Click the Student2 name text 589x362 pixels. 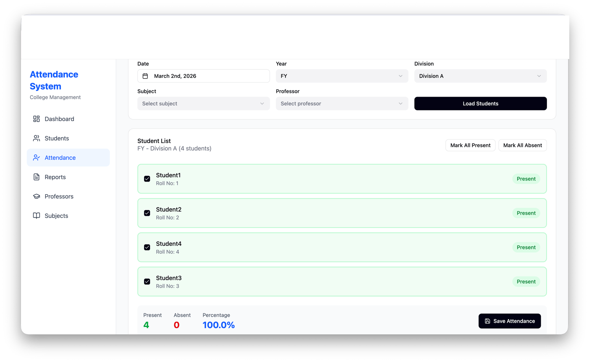tap(169, 209)
